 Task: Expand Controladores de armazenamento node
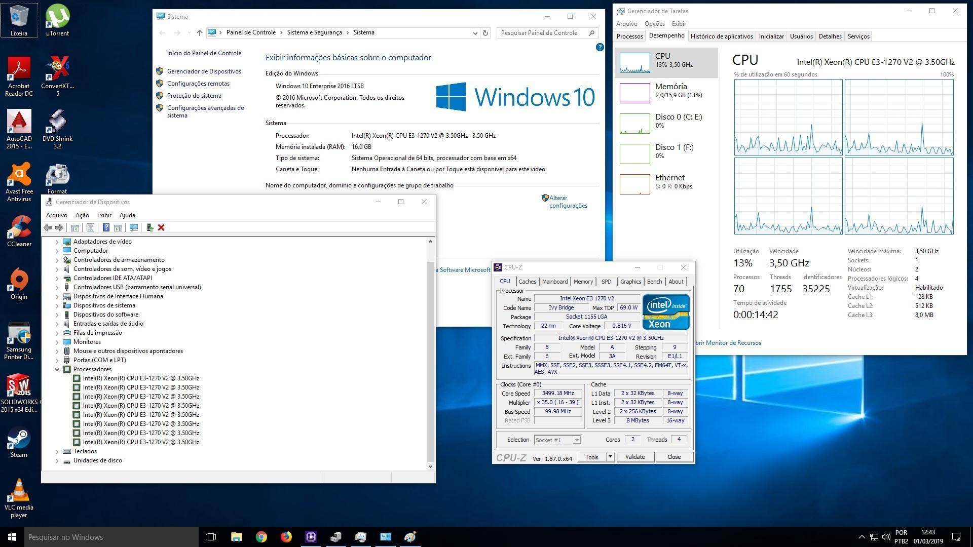click(57, 260)
